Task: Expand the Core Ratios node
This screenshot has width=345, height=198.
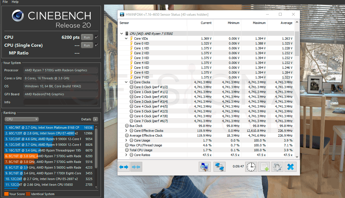Action: point(126,155)
